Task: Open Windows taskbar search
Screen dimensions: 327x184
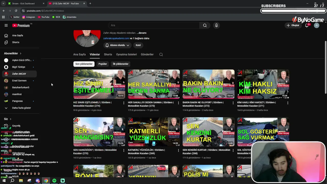Action: pos(12,181)
